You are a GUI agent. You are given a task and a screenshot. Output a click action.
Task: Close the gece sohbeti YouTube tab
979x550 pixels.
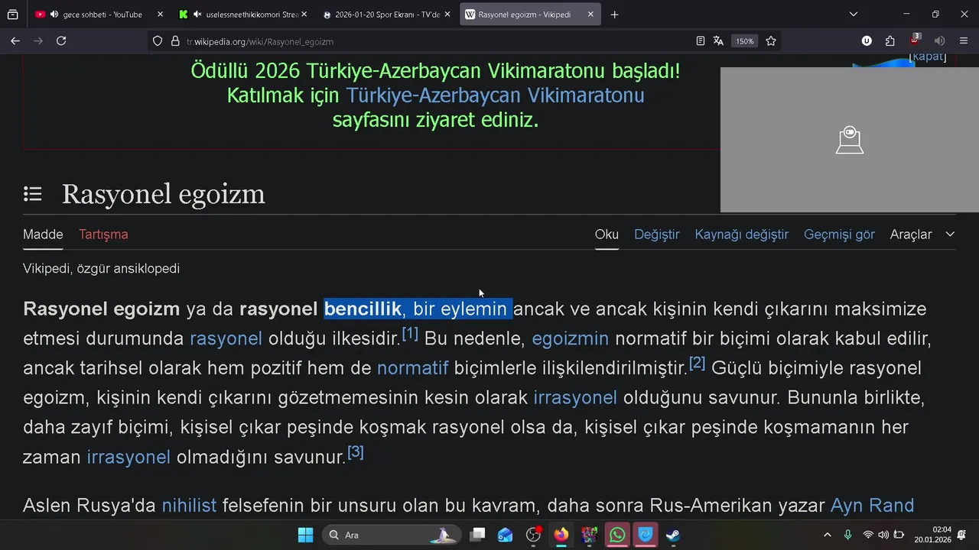click(x=160, y=15)
